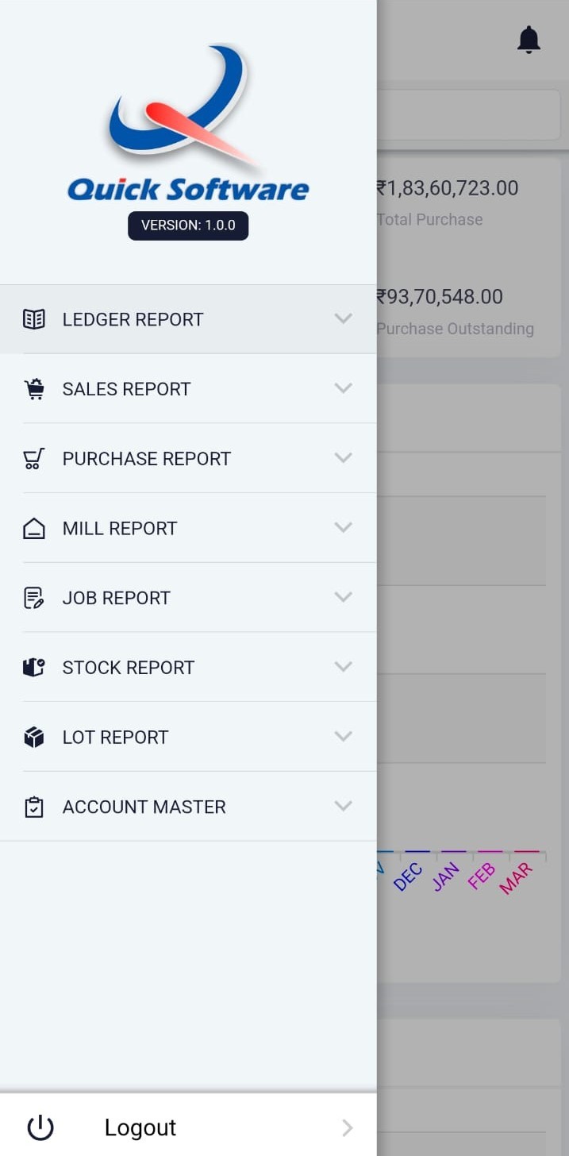Click the MAR label on the chart axis
Image resolution: width=569 pixels, height=1156 pixels.
(517, 877)
